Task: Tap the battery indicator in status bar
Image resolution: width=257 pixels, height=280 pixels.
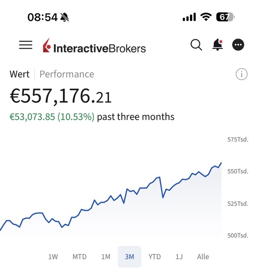Action: click(225, 17)
